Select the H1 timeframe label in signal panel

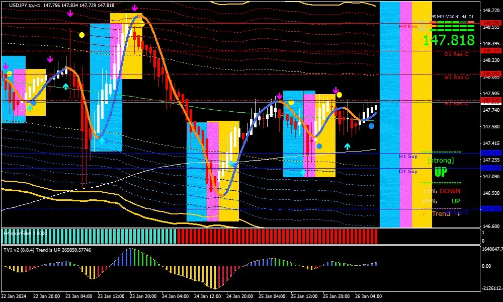pyautogui.click(x=457, y=17)
